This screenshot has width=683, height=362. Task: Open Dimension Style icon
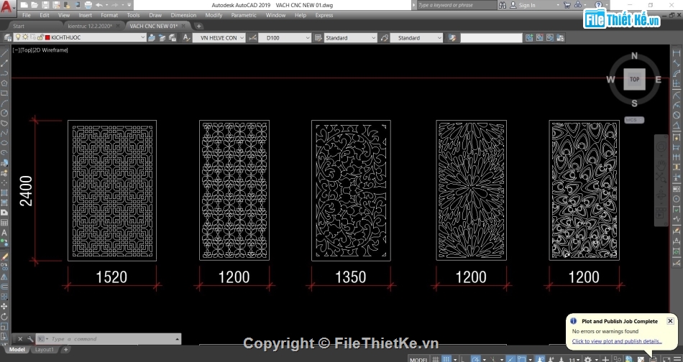(252, 38)
